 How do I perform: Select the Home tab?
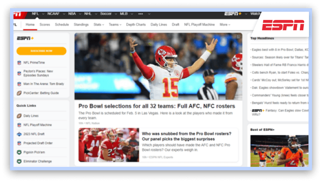30,25
